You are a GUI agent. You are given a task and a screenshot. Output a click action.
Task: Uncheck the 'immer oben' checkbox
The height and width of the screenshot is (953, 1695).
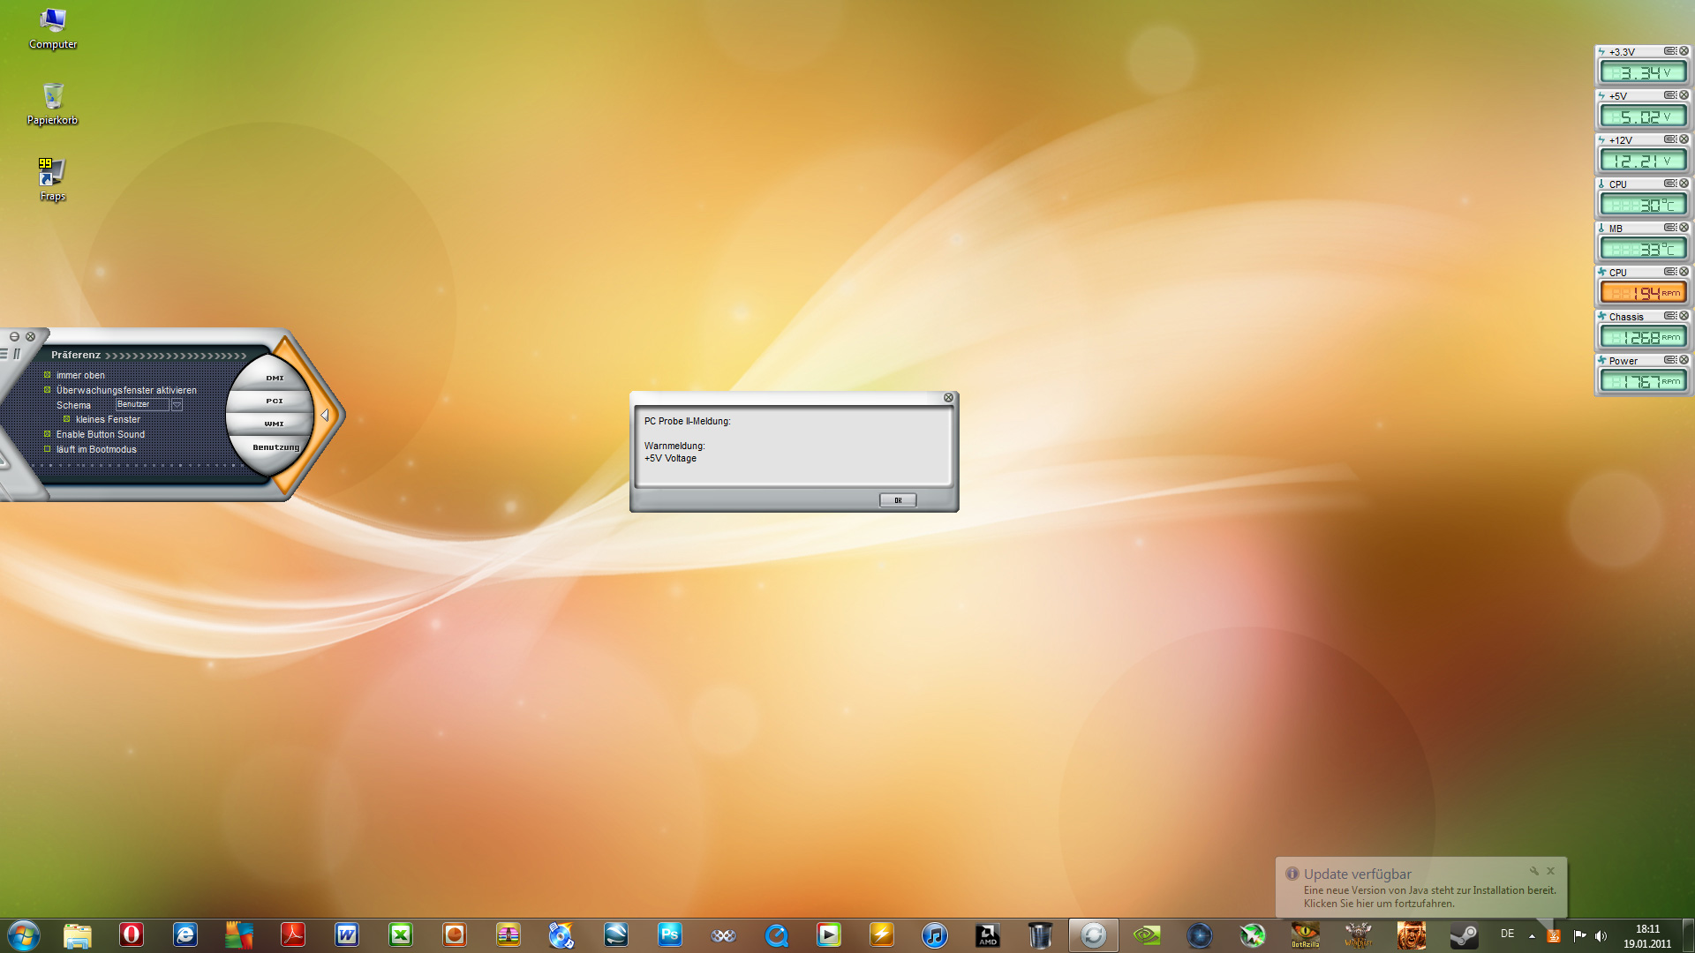[x=48, y=375]
